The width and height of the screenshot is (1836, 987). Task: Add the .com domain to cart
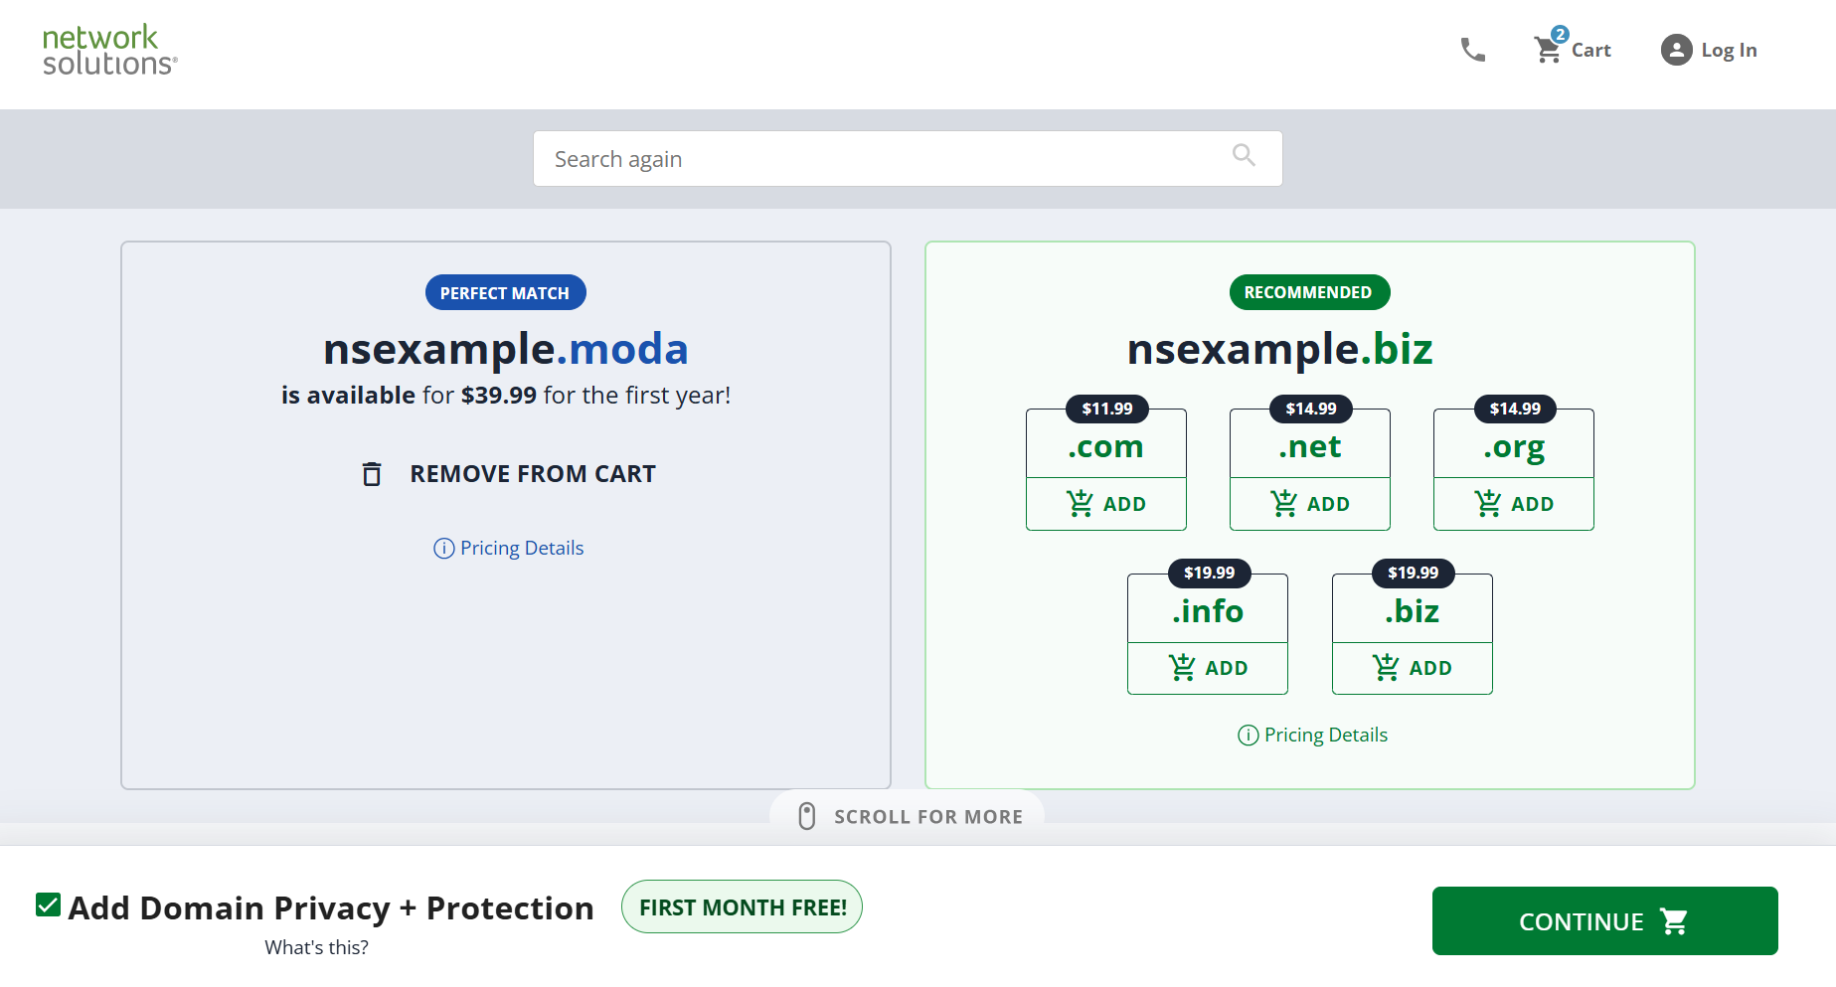click(1105, 504)
